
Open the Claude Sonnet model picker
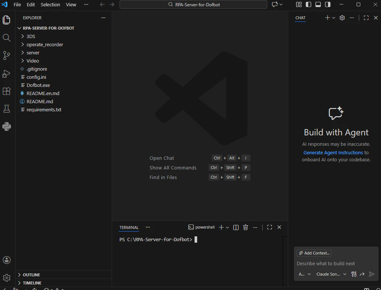pos(331,274)
